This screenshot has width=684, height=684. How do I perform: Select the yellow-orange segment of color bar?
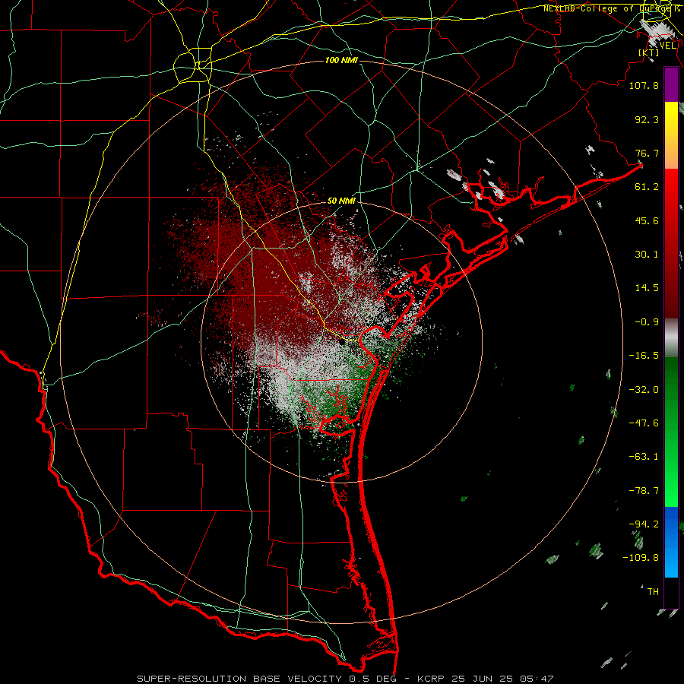(671, 135)
